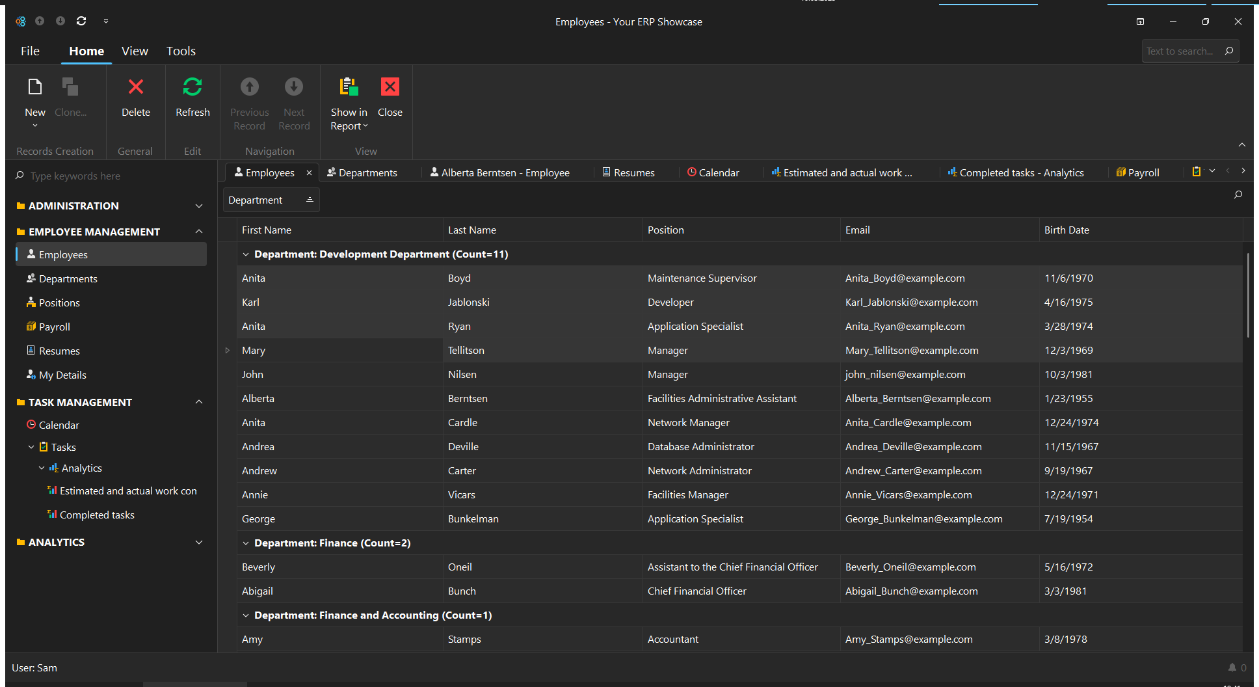The width and height of the screenshot is (1259, 687).
Task: Collapse the Analytics tree node
Action: [x=42, y=468]
